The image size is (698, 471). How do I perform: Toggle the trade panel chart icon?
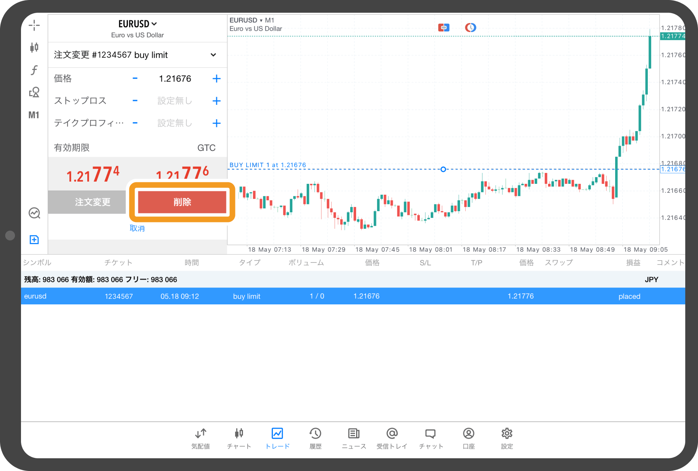34,213
